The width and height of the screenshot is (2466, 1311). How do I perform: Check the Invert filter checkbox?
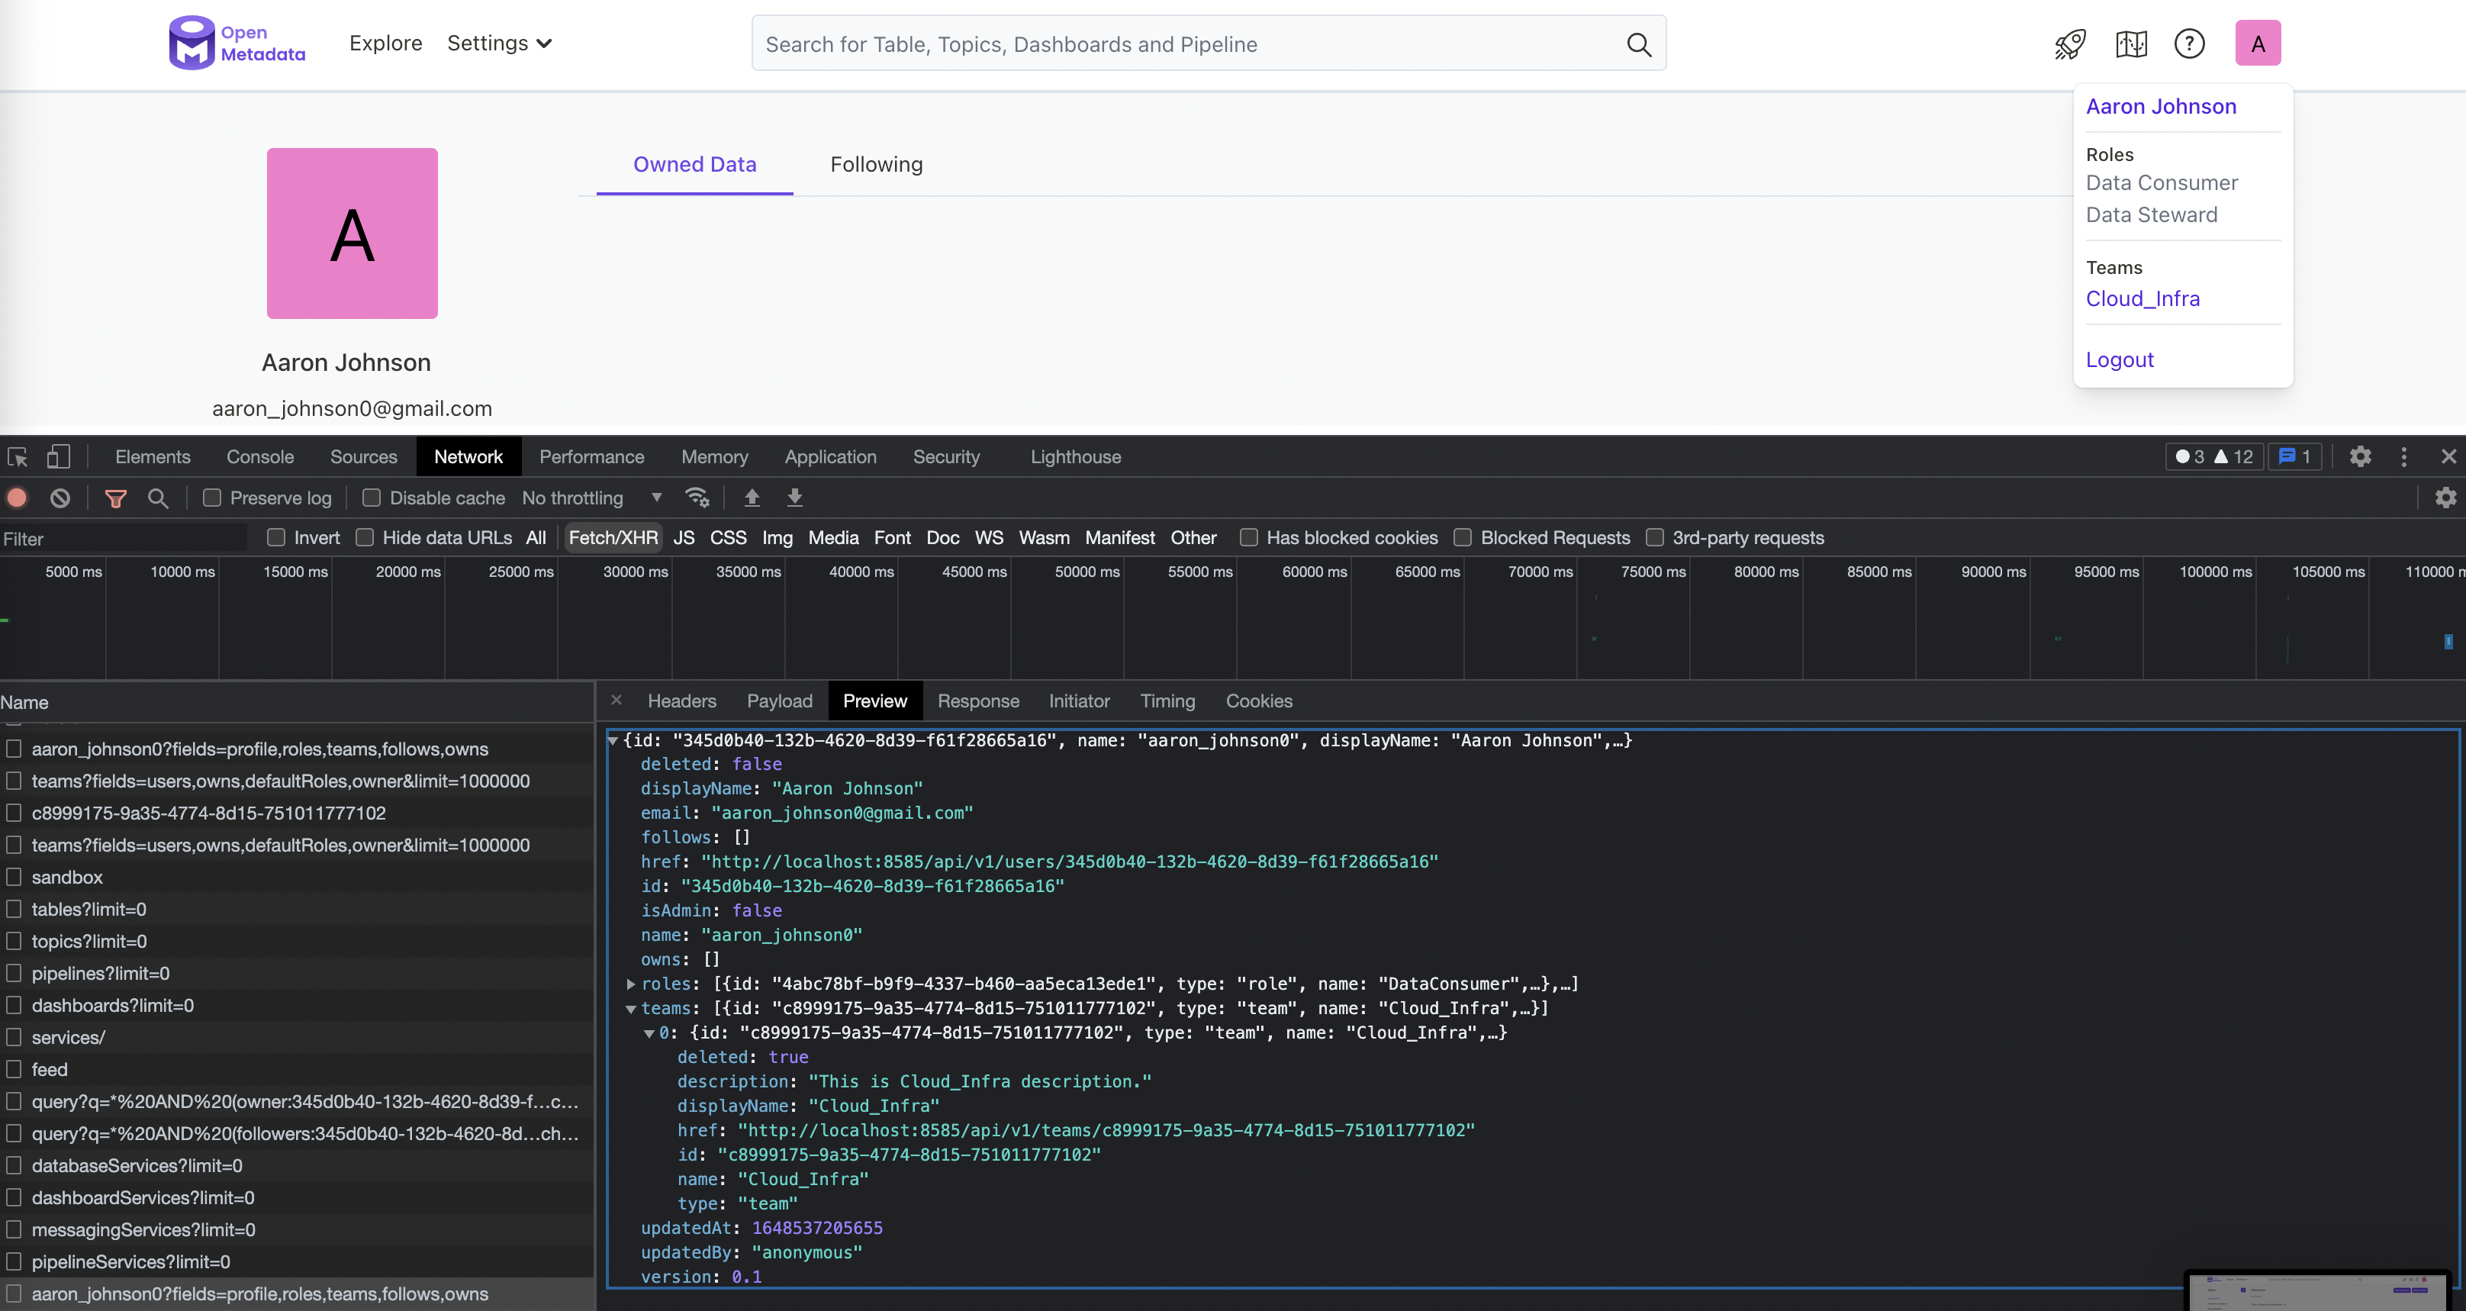(x=275, y=537)
